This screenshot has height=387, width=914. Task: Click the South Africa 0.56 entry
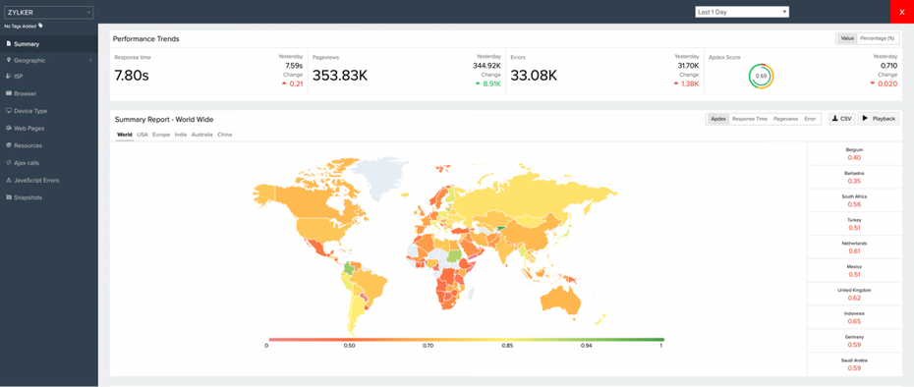[855, 200]
